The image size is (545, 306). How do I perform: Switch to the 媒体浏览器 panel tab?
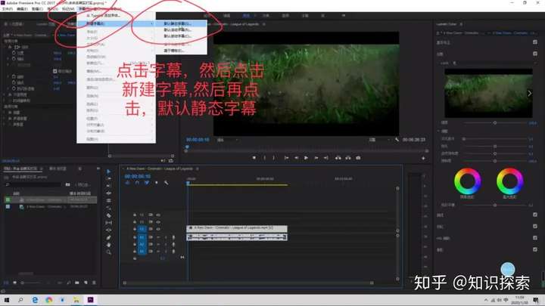tap(58, 168)
